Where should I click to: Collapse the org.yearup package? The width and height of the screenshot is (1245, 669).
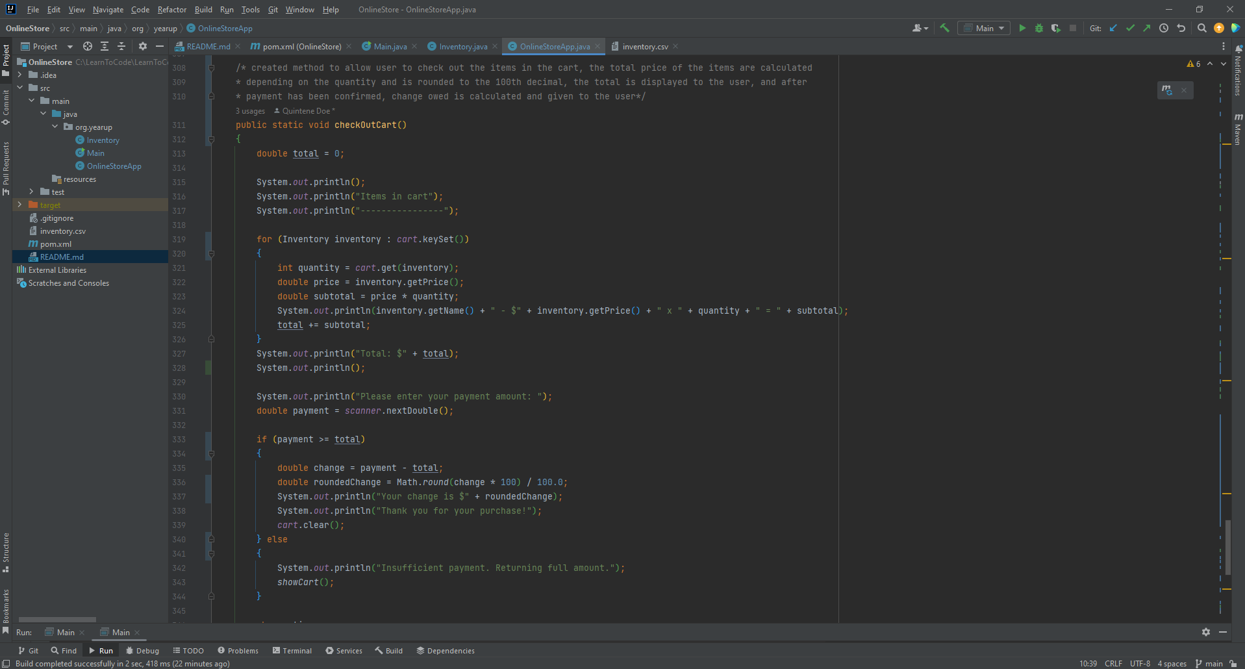[x=55, y=127]
